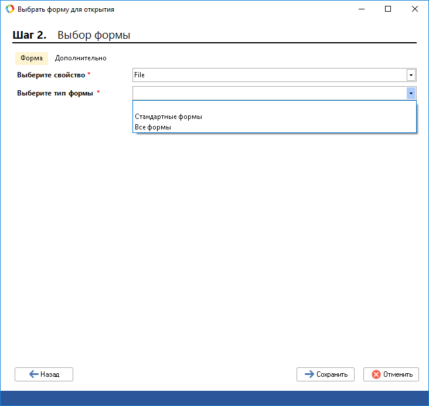Image resolution: width=429 pixels, height=406 pixels.
Task: Minimize the form selection window
Action: 360,9
